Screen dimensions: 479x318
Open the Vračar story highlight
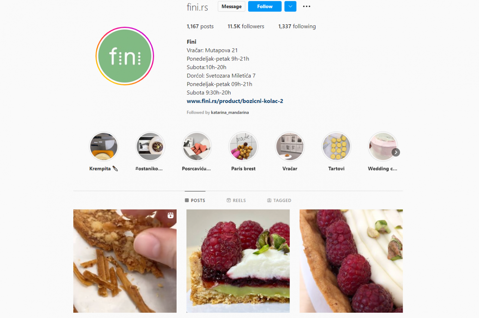click(x=290, y=147)
